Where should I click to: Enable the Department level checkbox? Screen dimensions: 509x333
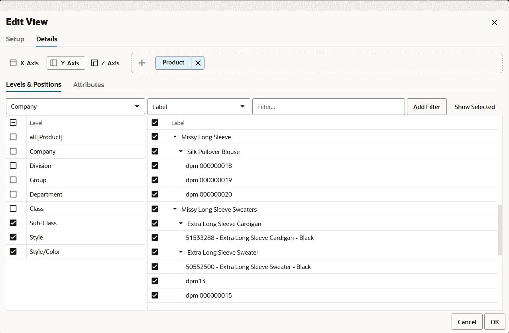[13, 194]
